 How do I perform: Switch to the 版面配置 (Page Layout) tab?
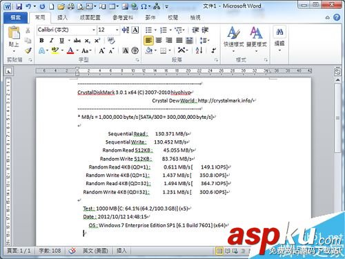point(90,17)
